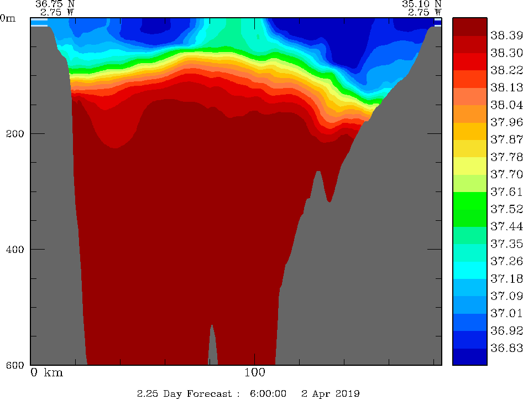Click the 2 Apr 2019 date text
The width and height of the screenshot is (523, 399).
[331, 393]
